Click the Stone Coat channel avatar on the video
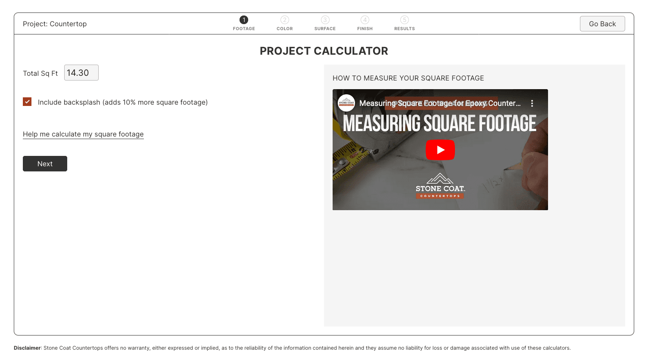The width and height of the screenshot is (648, 351). click(346, 103)
